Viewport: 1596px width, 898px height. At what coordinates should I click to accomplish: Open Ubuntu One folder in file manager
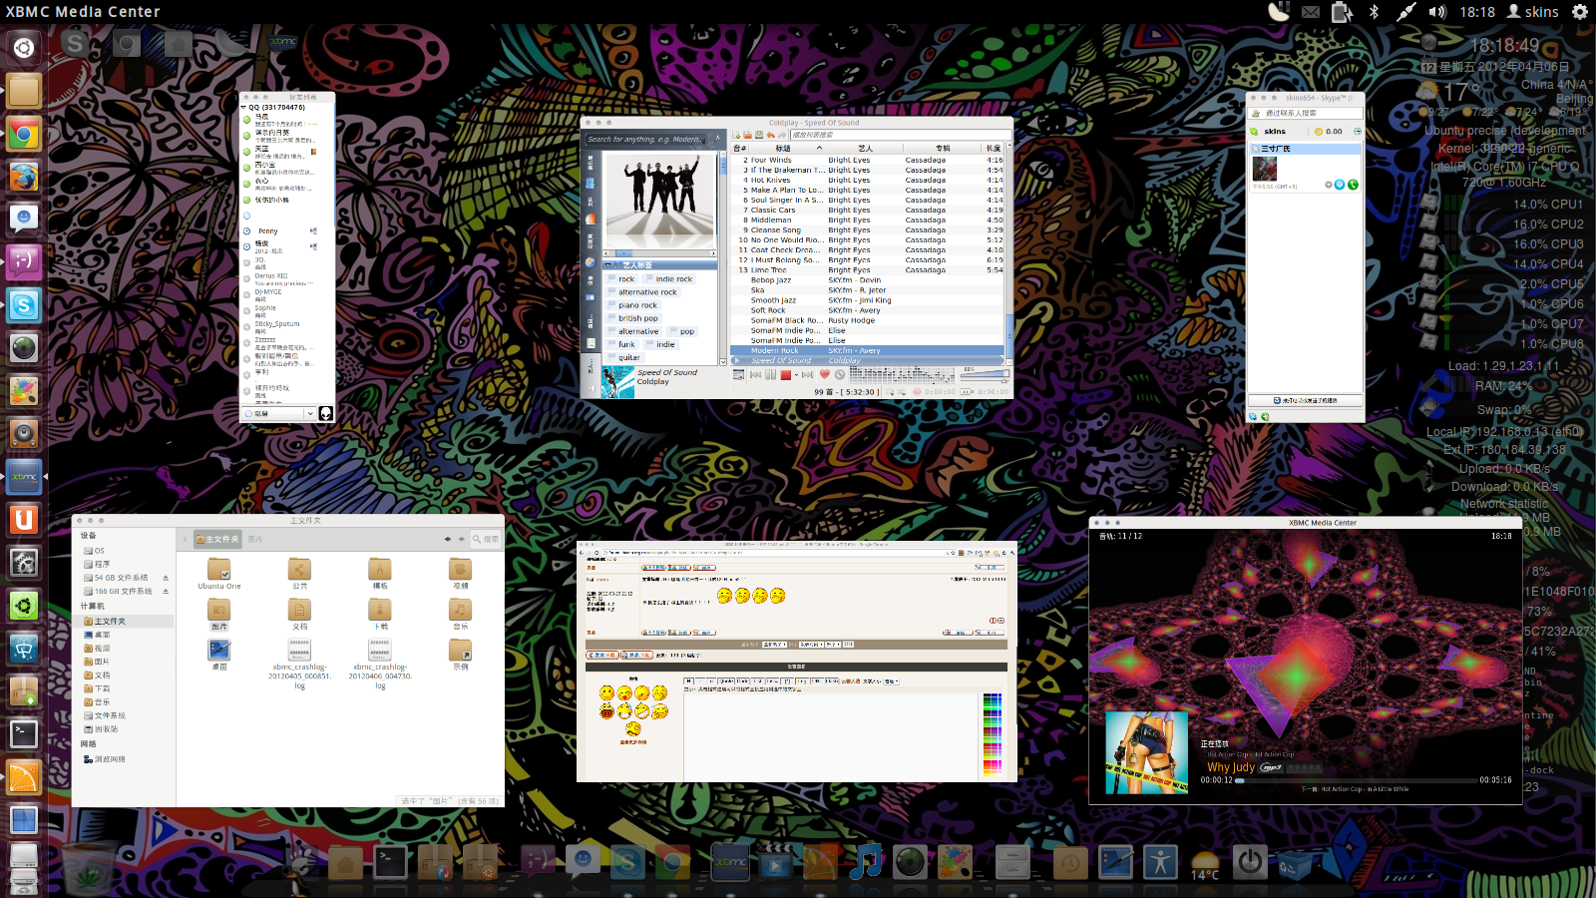(219, 573)
